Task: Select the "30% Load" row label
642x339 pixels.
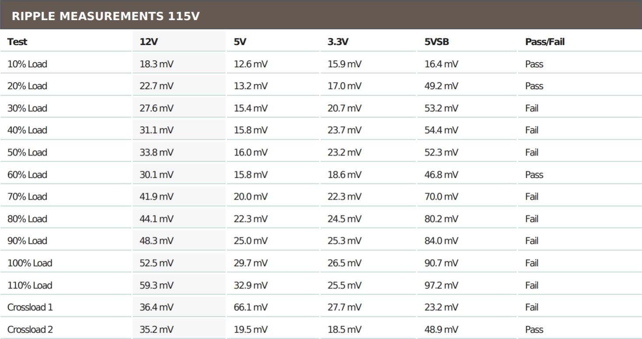Action: click(x=27, y=108)
